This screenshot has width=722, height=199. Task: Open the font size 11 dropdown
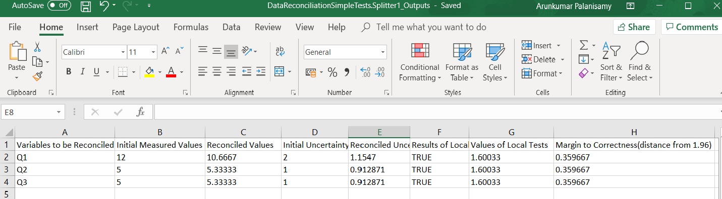(x=154, y=52)
